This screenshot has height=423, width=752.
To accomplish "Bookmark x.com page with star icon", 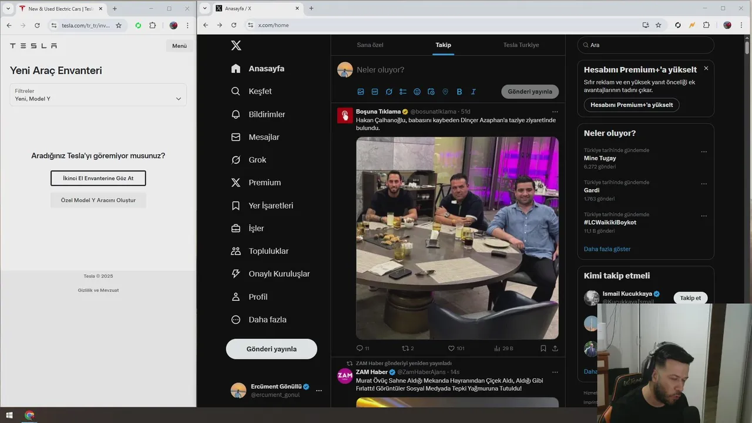I will (659, 25).
